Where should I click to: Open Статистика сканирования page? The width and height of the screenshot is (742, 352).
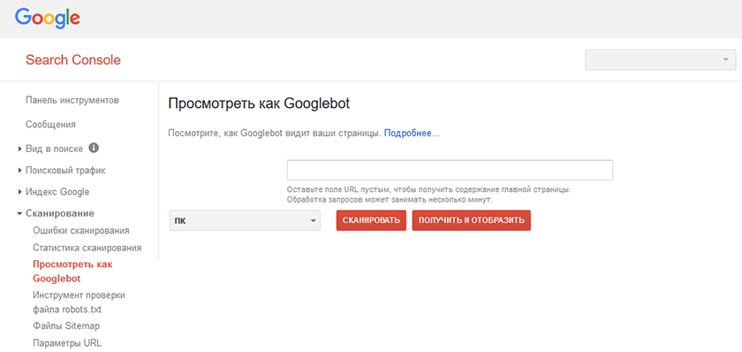[87, 248]
